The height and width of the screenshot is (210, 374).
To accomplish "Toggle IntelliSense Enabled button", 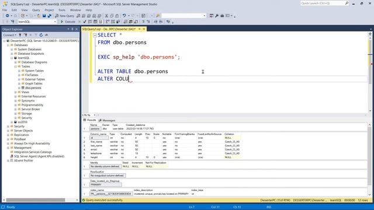I will pos(101,22).
